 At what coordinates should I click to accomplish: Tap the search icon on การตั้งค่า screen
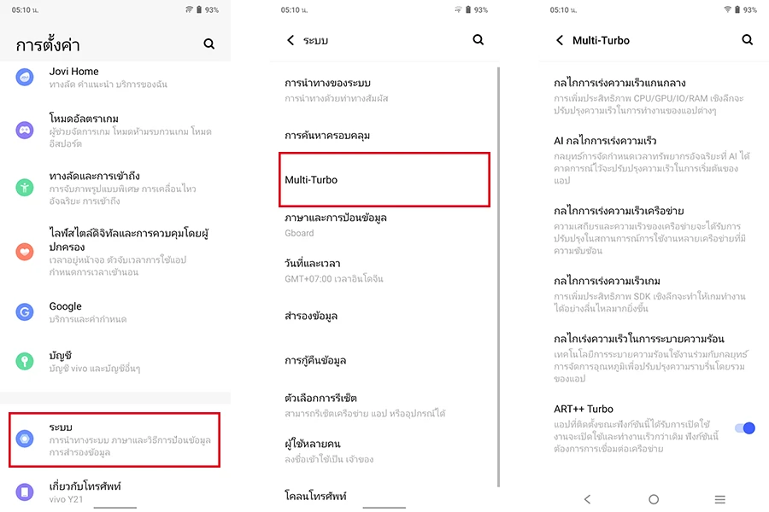coord(209,44)
